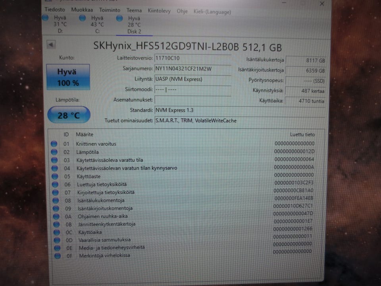Click the Liityntä field UASP (NVM Express)
This screenshot has width=381, height=286.
click(x=192, y=79)
